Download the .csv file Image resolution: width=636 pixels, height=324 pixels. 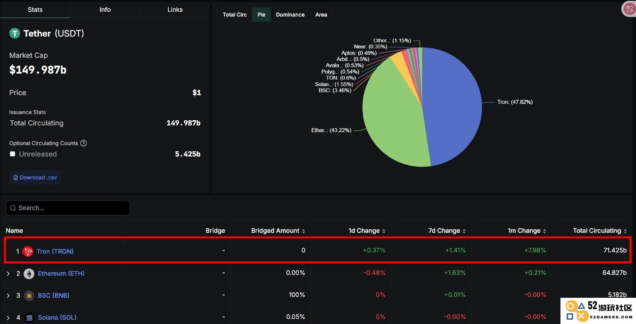pos(35,177)
